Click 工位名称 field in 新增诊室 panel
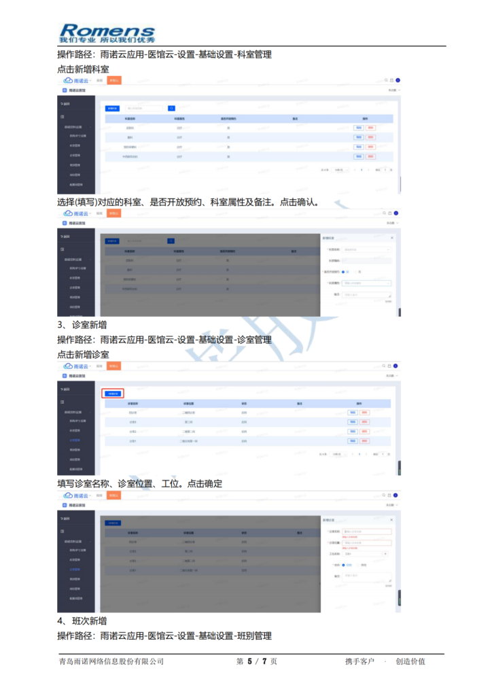This screenshot has width=492, height=696. (x=362, y=554)
